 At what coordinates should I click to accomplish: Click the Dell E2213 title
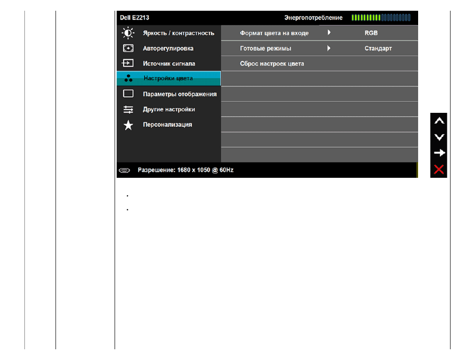pyautogui.click(x=134, y=18)
